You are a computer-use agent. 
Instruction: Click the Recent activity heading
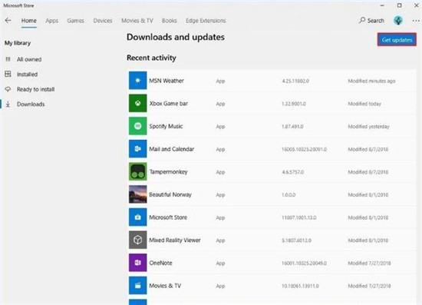[151, 58]
